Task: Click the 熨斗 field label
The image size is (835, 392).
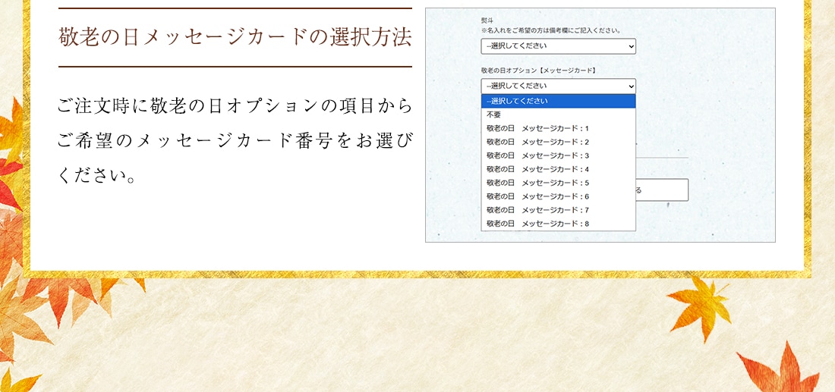Action: (x=486, y=20)
